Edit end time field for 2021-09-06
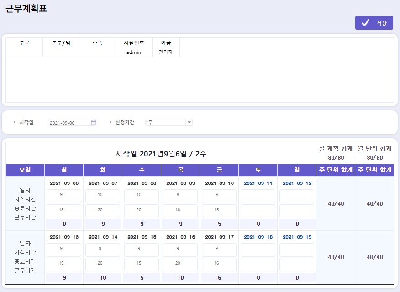400x292 pixels. [64, 211]
